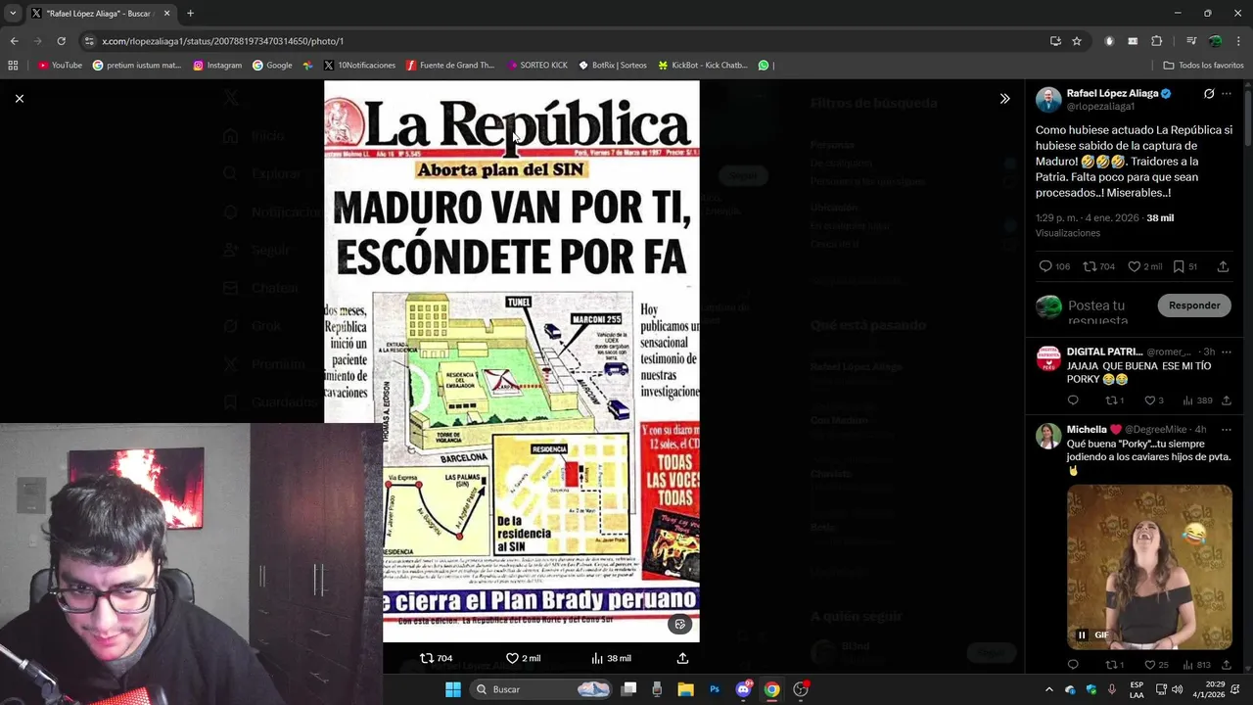This screenshot has height=705, width=1253.
Task: Share the DIGITAL PATRI... comment
Action: click(x=1227, y=400)
